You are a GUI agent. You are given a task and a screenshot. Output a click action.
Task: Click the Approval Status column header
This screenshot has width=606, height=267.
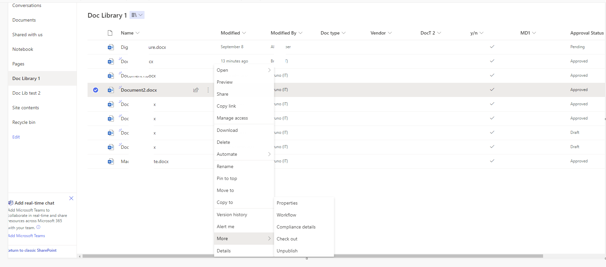point(587,33)
